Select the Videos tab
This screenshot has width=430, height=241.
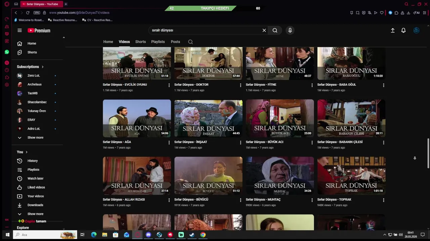[124, 42]
